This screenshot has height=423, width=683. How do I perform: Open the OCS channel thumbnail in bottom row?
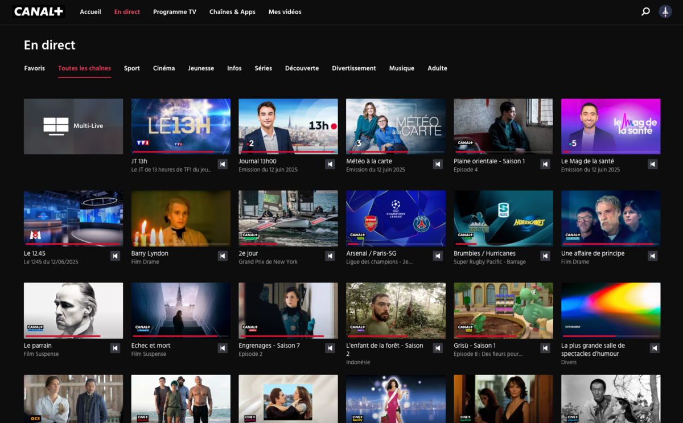coord(73,399)
